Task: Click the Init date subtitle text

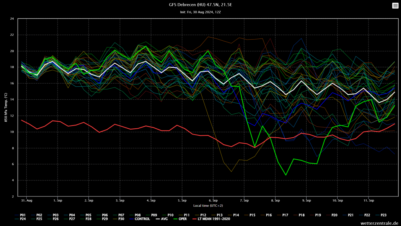Action: point(200,12)
